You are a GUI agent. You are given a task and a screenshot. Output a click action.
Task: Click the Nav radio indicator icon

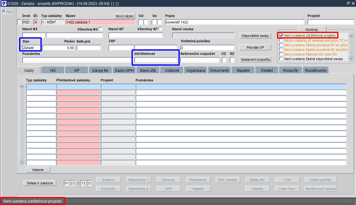tap(4, 11)
